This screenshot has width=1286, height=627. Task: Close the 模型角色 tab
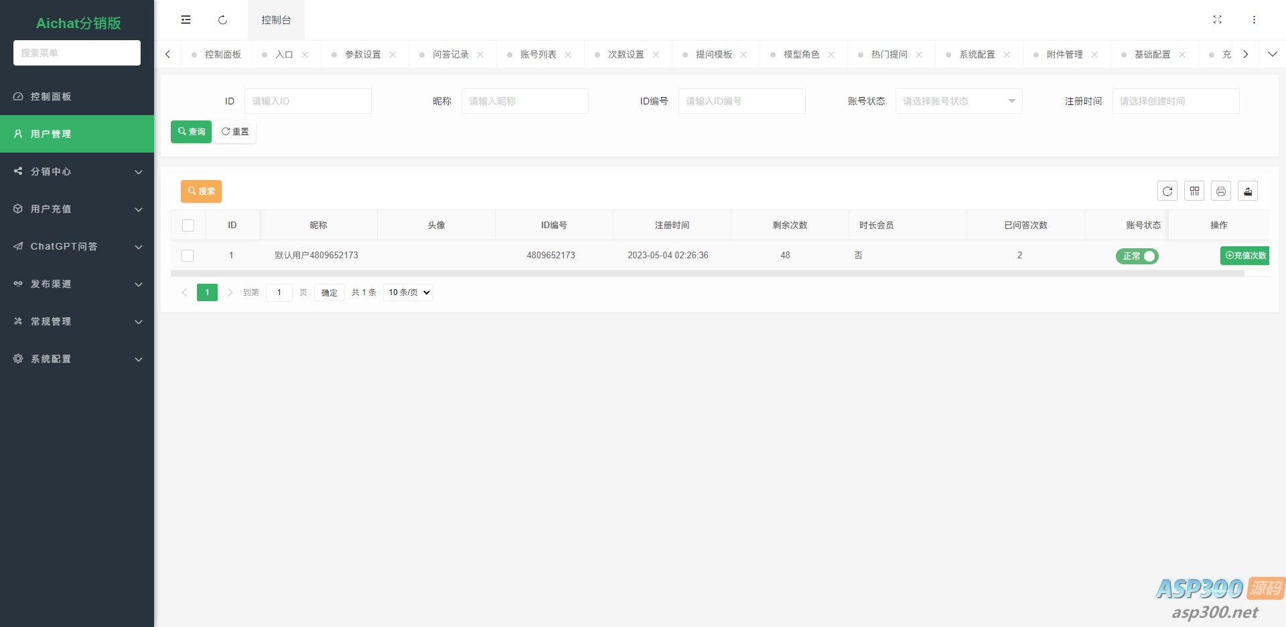(831, 55)
